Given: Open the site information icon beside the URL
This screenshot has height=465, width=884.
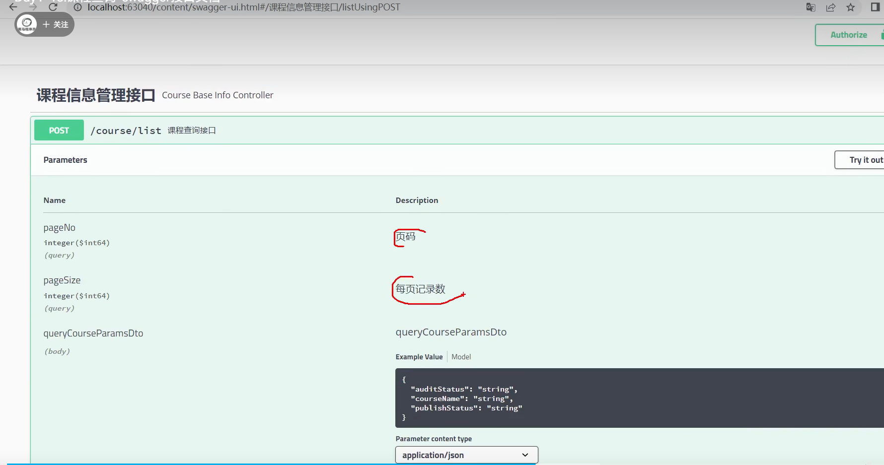Looking at the screenshot, I should (77, 7).
